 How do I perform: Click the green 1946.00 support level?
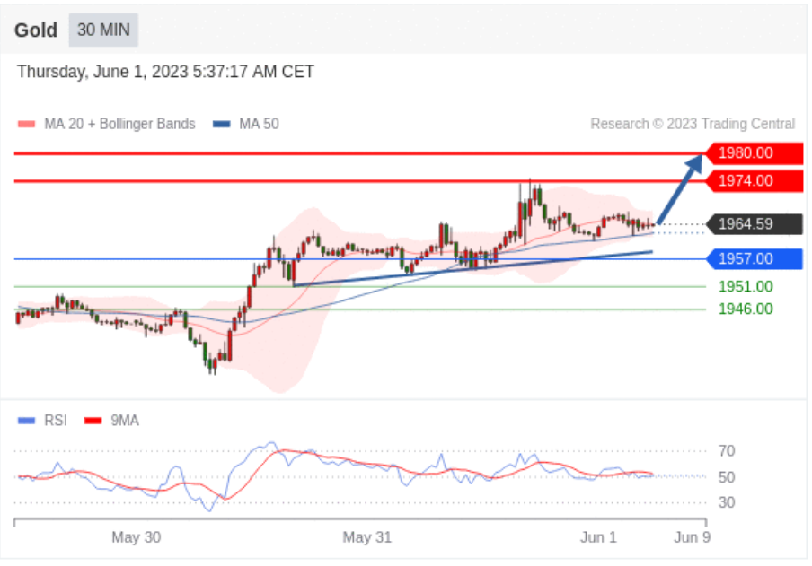point(746,309)
